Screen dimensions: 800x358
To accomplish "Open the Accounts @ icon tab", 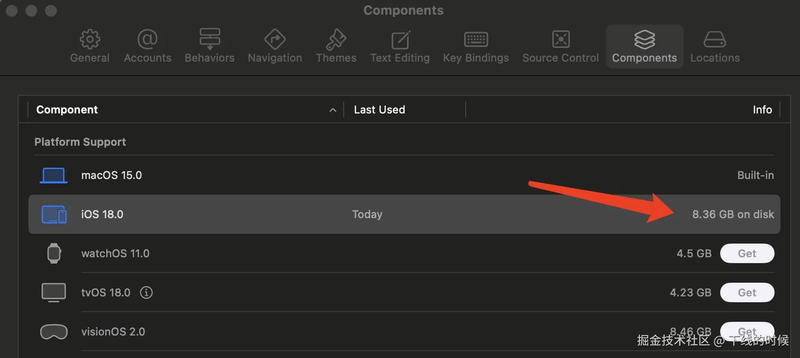I will click(x=147, y=39).
